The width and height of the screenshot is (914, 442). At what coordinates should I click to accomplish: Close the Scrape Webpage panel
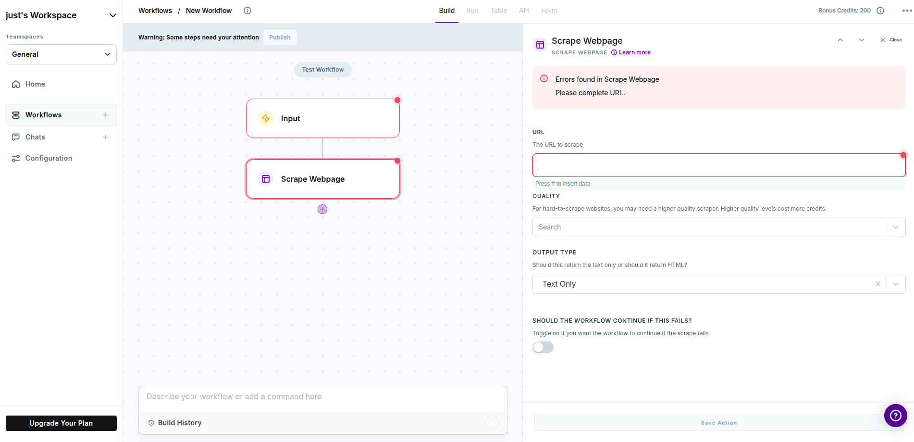(x=890, y=40)
